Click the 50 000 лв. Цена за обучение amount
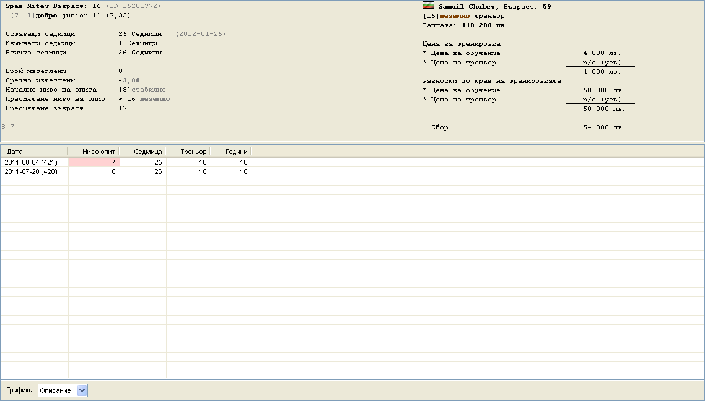This screenshot has width=705, height=401. 604,90
